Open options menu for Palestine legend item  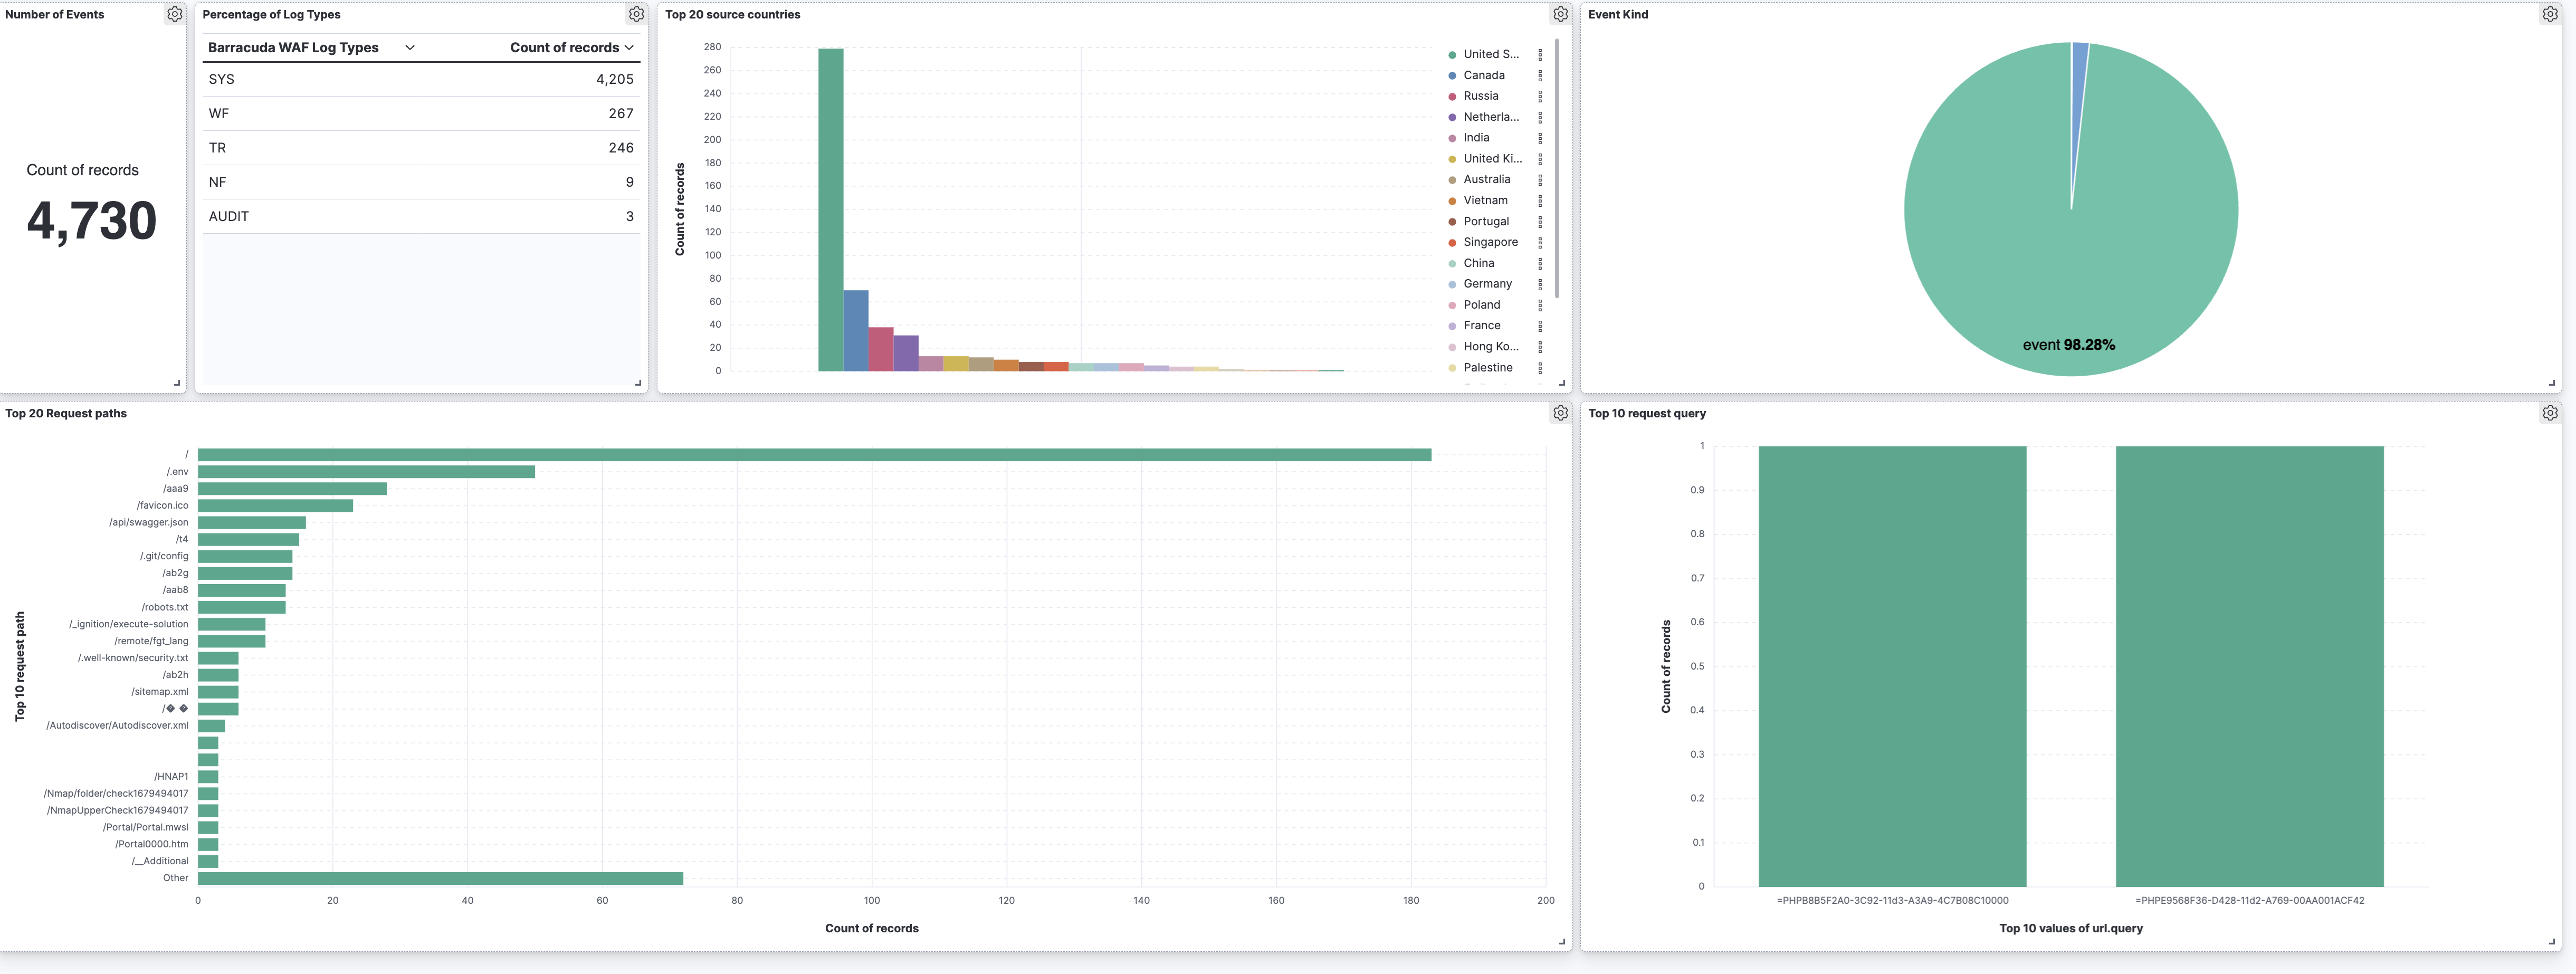point(1540,368)
